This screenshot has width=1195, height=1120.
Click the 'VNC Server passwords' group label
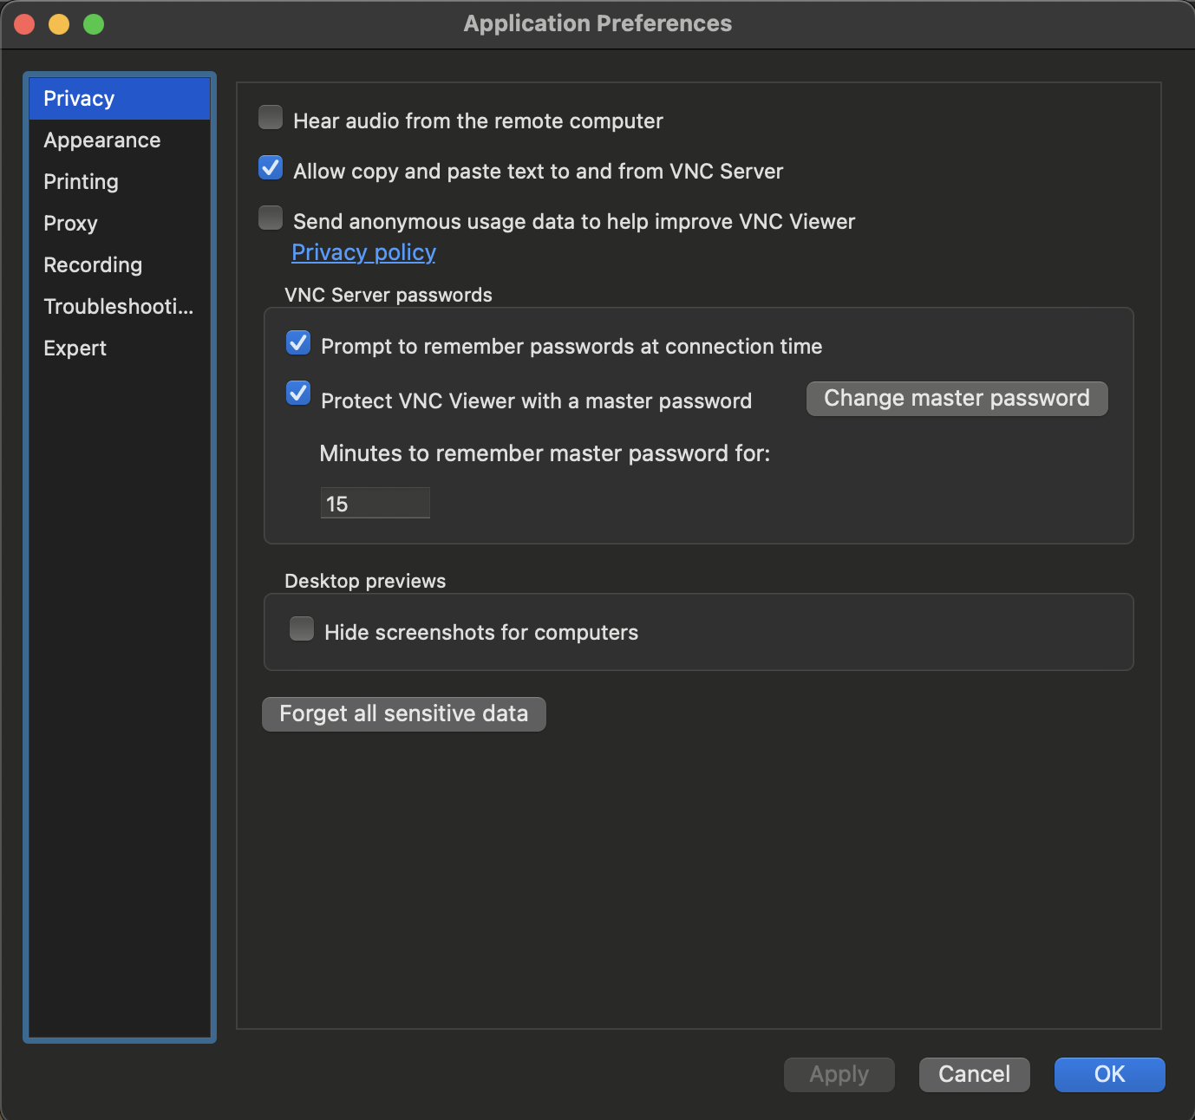click(x=389, y=295)
